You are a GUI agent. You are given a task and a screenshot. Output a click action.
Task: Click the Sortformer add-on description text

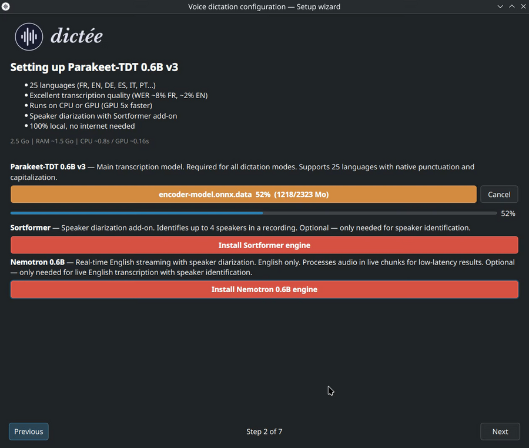point(240,228)
